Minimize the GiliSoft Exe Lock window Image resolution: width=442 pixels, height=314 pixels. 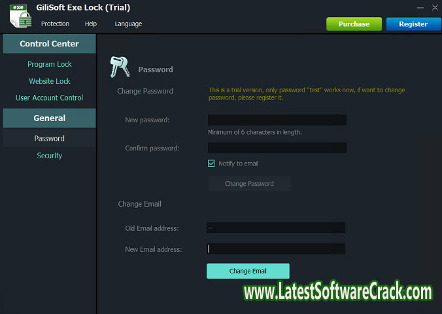[420, 8]
